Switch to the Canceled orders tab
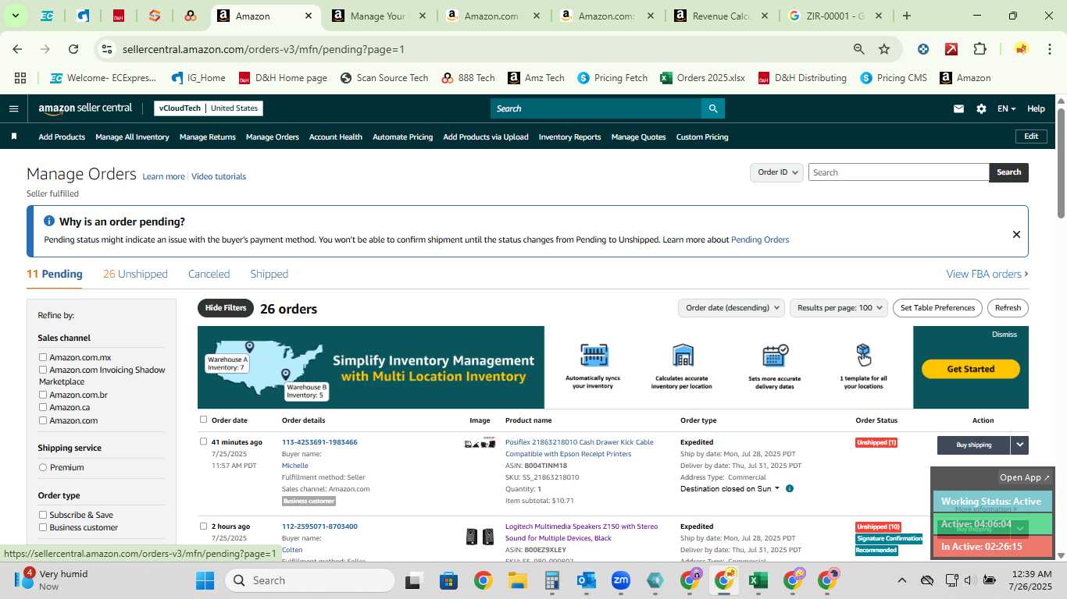 (209, 274)
